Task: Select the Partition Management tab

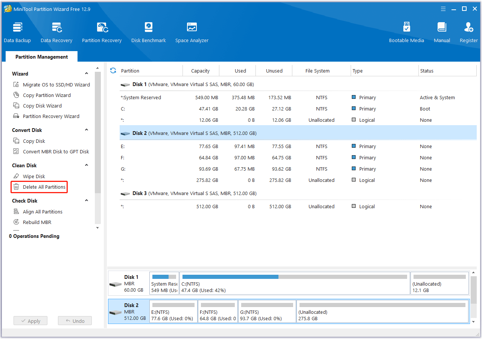Action: 42,57
